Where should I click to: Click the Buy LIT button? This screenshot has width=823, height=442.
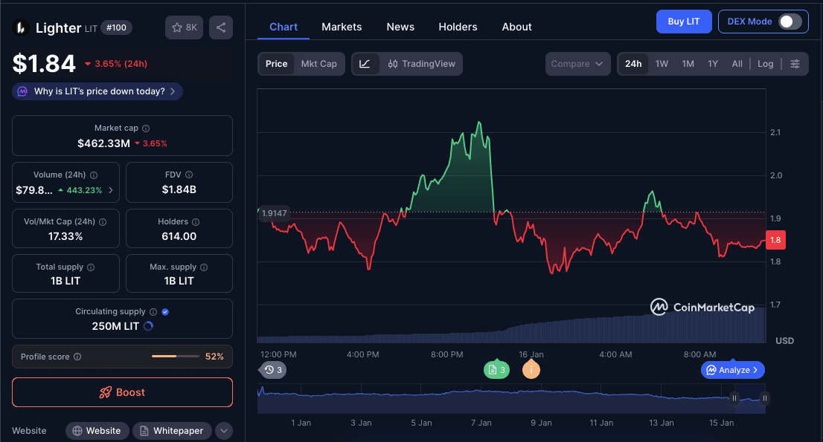(x=684, y=21)
